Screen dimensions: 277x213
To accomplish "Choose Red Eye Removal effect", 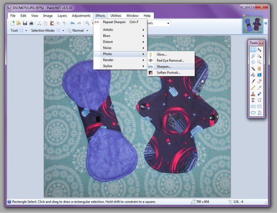I will click(x=170, y=61).
